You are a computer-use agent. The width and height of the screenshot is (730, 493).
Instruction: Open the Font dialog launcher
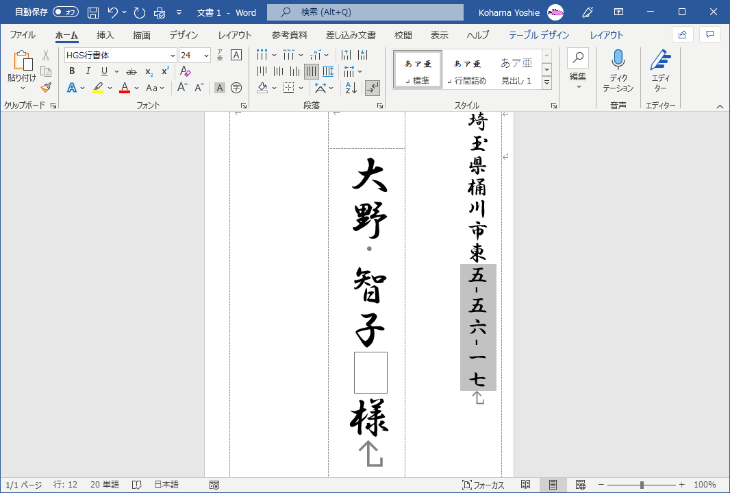pyautogui.click(x=244, y=106)
